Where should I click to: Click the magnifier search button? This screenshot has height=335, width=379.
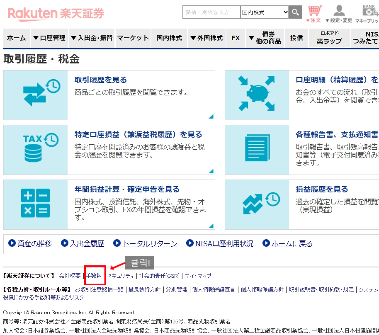(x=295, y=12)
